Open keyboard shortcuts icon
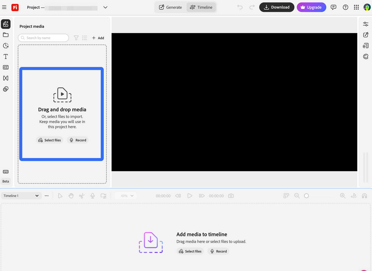The width and height of the screenshot is (372, 271). (x=6, y=172)
